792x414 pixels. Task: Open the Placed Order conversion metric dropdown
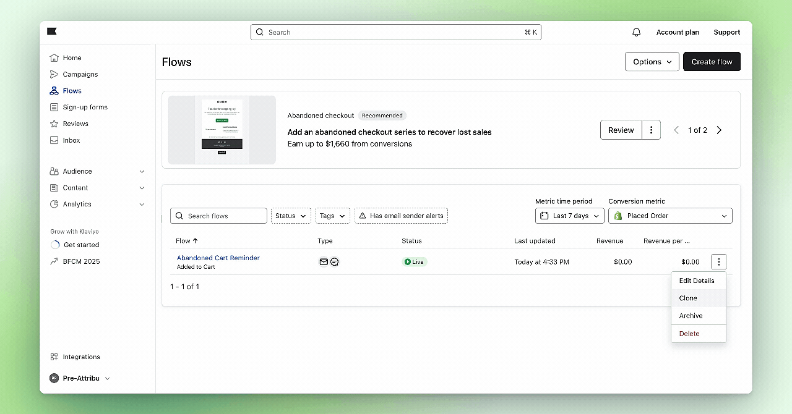670,216
